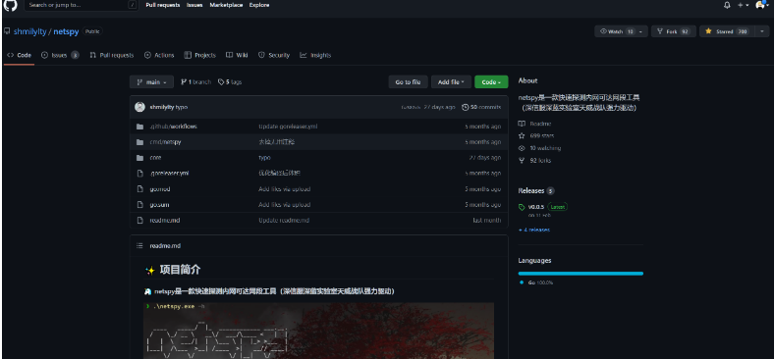Open the Add file dropdown
775x359 pixels.
451,82
